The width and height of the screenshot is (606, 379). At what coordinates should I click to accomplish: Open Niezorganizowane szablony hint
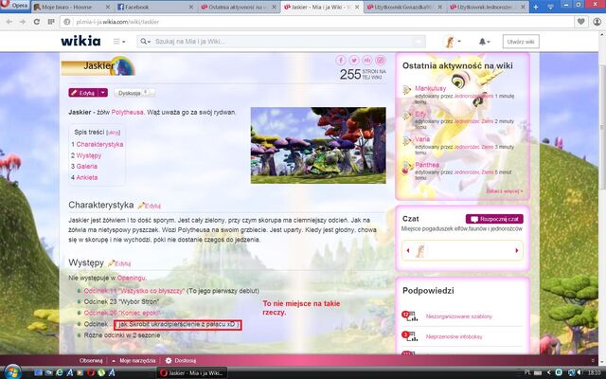(x=458, y=316)
